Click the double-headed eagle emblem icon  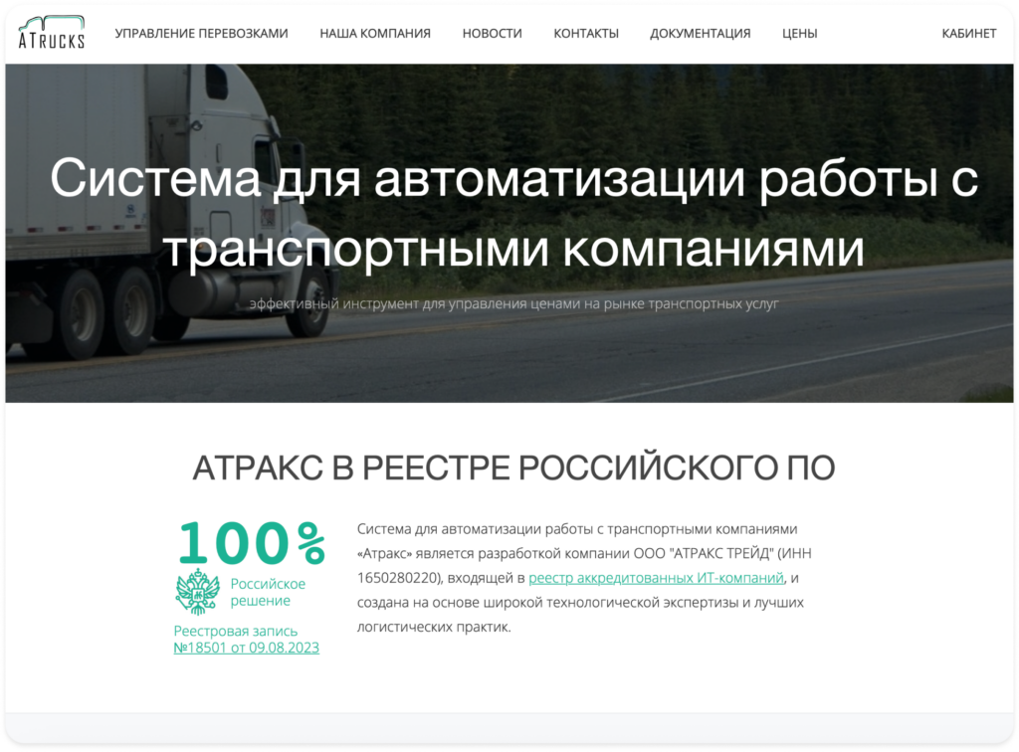(197, 592)
